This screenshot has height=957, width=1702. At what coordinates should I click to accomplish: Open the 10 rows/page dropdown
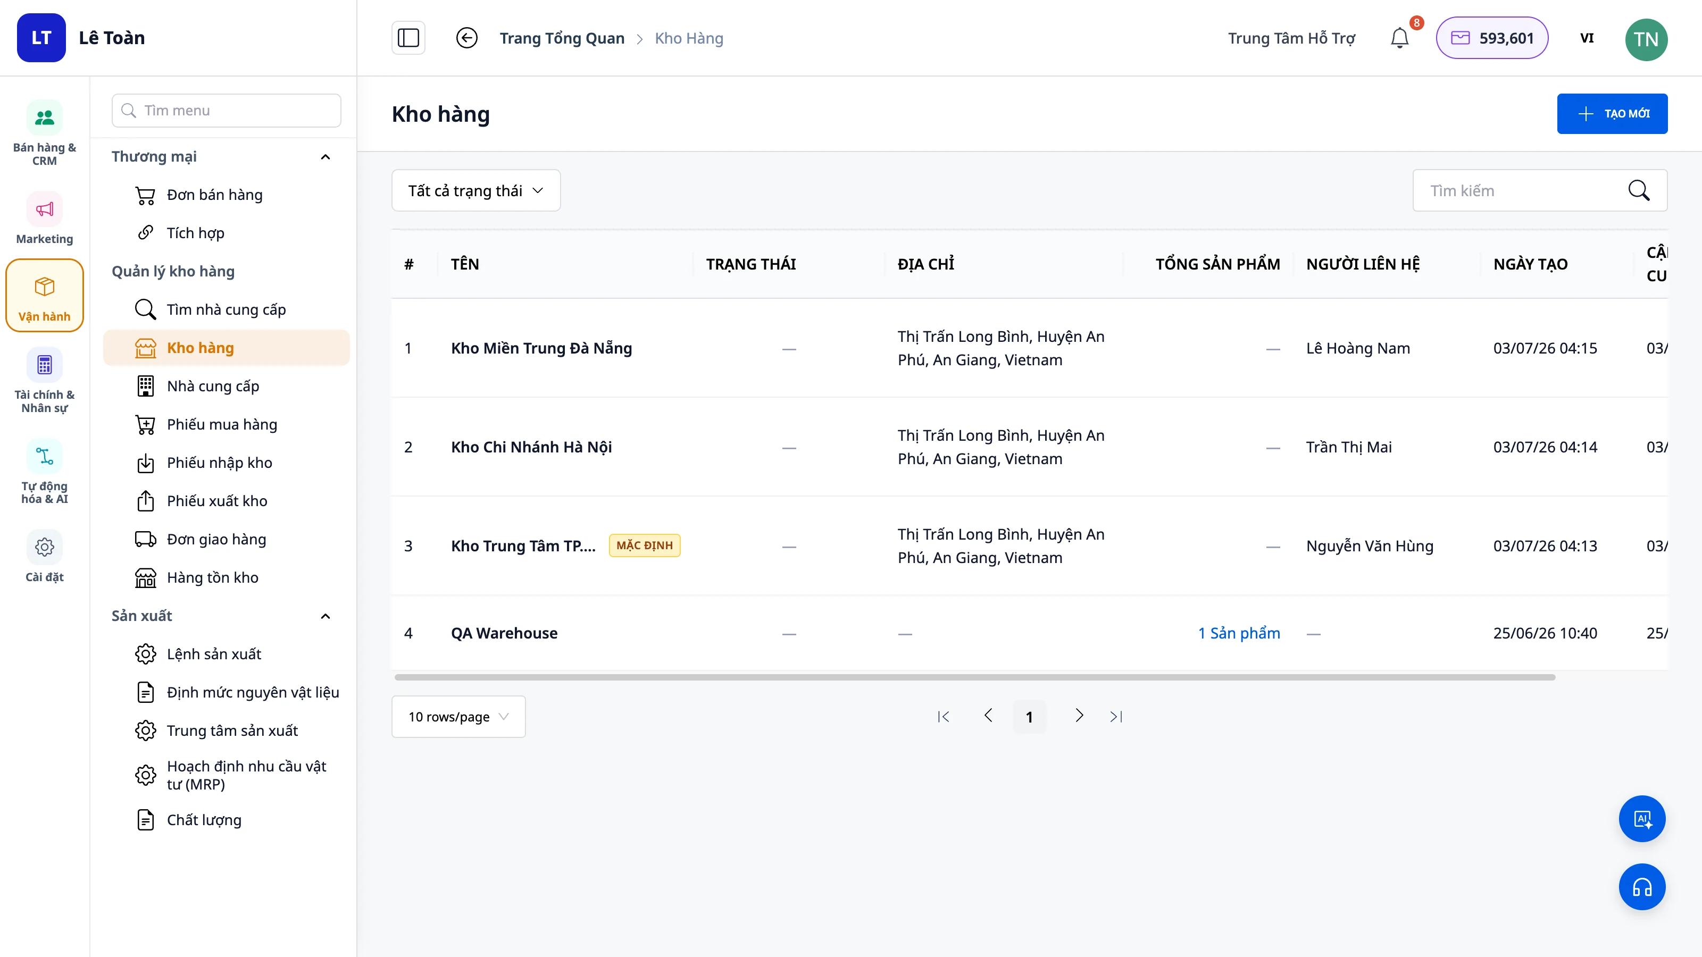point(458,717)
